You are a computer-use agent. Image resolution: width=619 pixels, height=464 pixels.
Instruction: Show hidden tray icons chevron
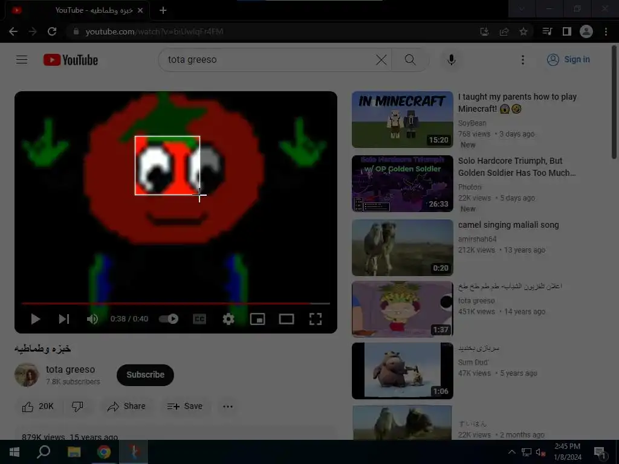(x=511, y=452)
